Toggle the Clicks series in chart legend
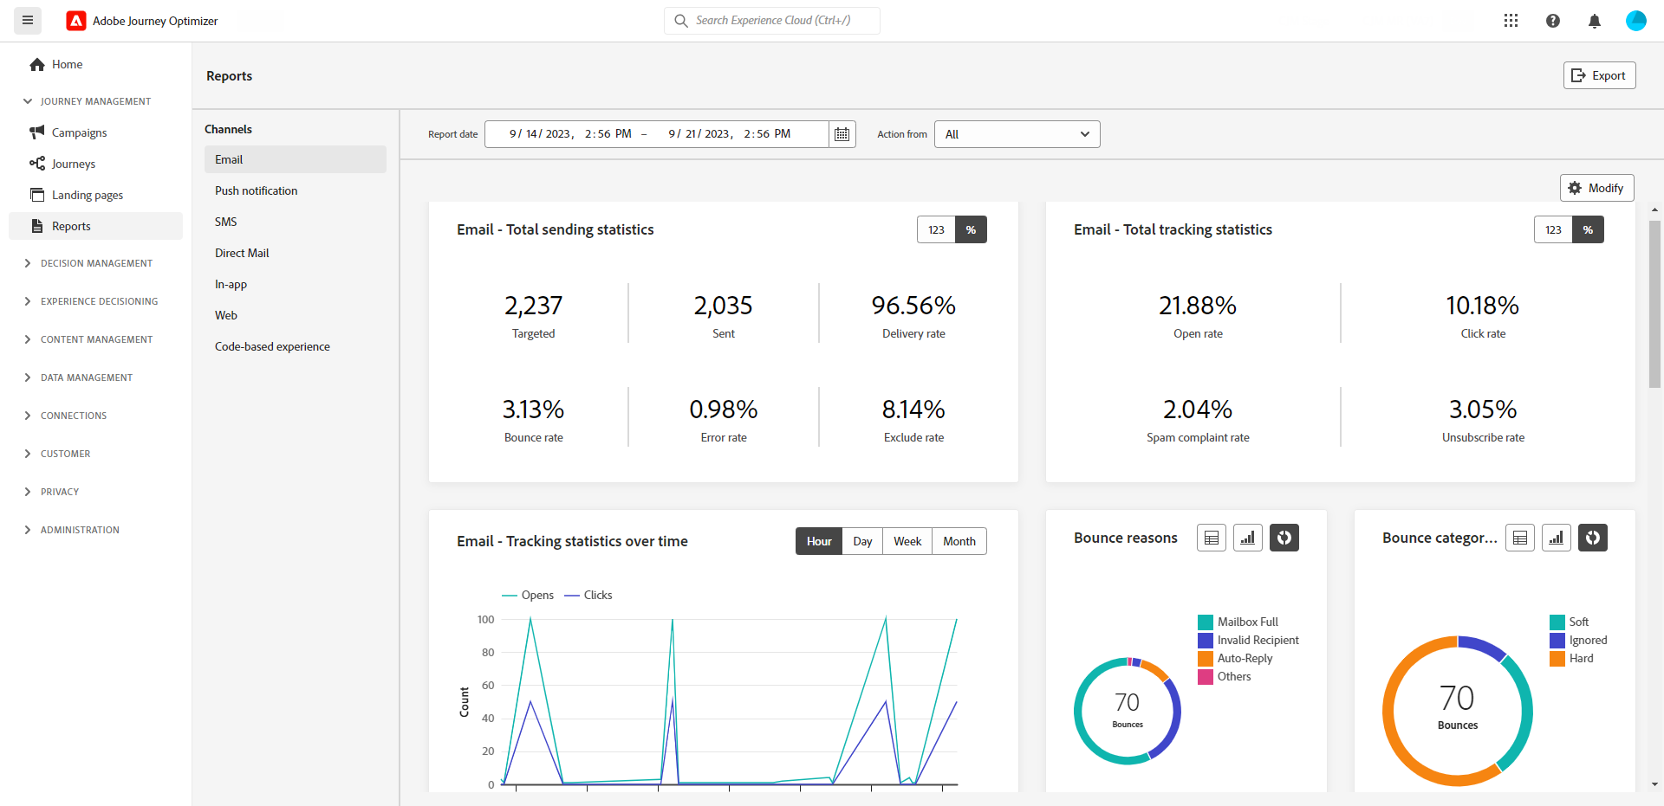This screenshot has width=1664, height=806. [588, 595]
